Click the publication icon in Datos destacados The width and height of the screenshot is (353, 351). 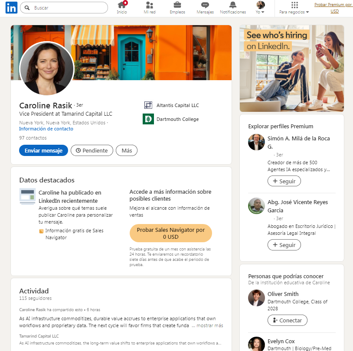[x=27, y=196]
